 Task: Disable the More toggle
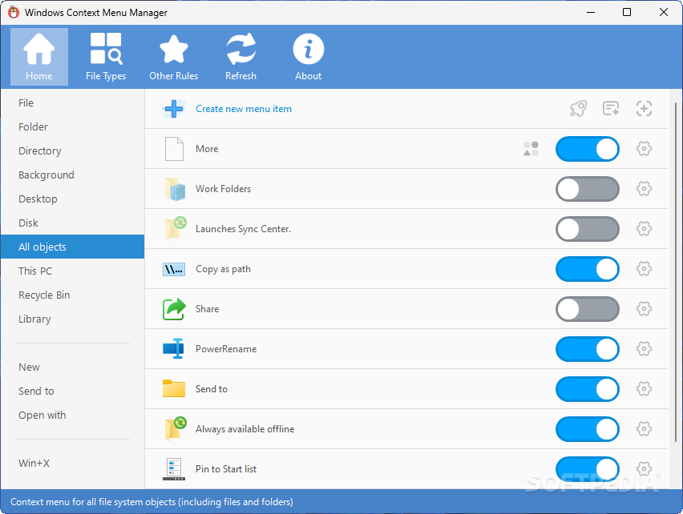coord(587,149)
